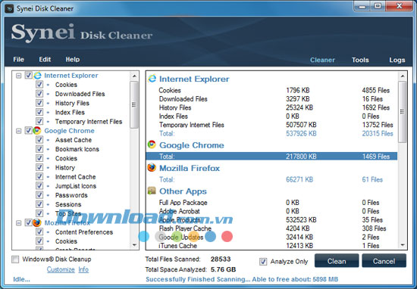417x289 pixels.
Task: Open the Info link
Action: [x=83, y=269]
